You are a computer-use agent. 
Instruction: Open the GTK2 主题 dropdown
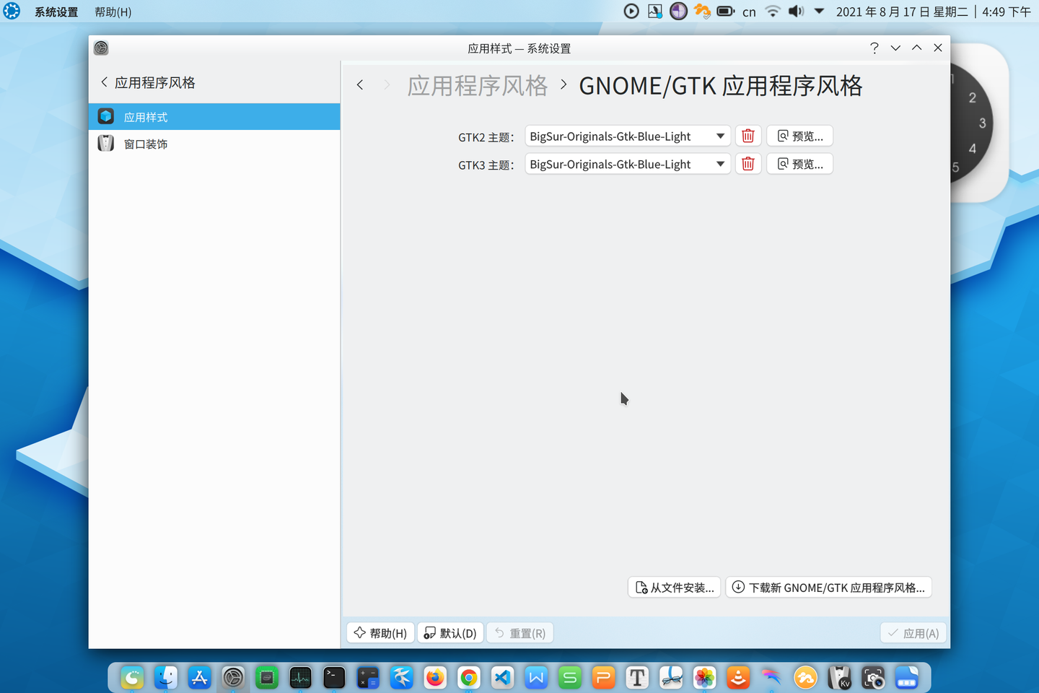click(x=628, y=136)
